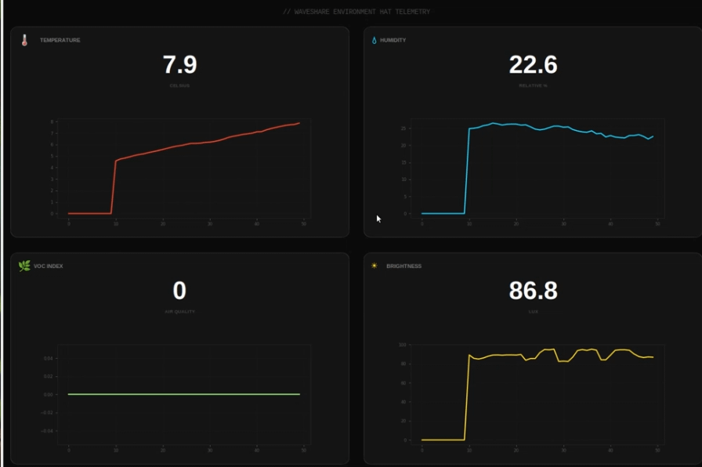Click the 0 VOC index reading
Viewport: 702px width, 467px height.
coord(179,291)
